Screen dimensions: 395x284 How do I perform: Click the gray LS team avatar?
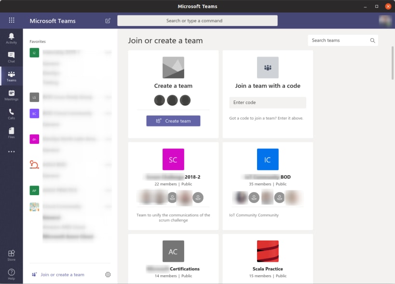pyautogui.click(x=34, y=97)
